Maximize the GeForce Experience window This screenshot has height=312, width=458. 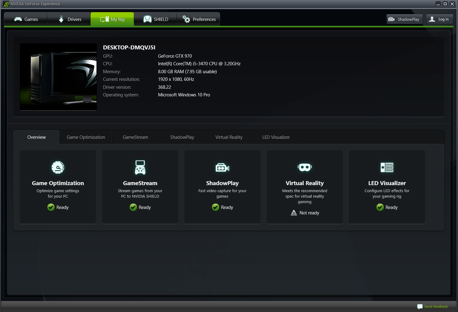click(x=445, y=4)
